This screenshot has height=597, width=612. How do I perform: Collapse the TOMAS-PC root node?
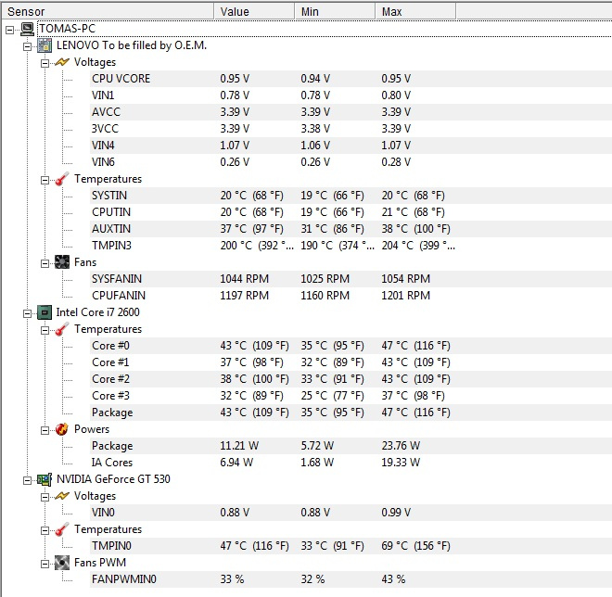click(x=10, y=30)
